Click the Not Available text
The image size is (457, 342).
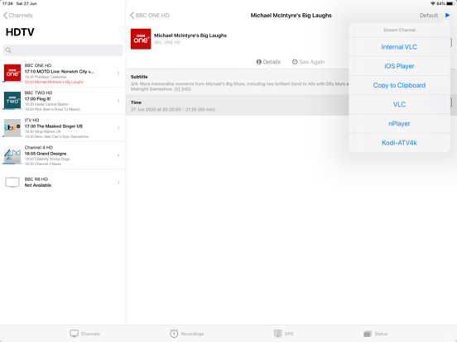(x=38, y=185)
